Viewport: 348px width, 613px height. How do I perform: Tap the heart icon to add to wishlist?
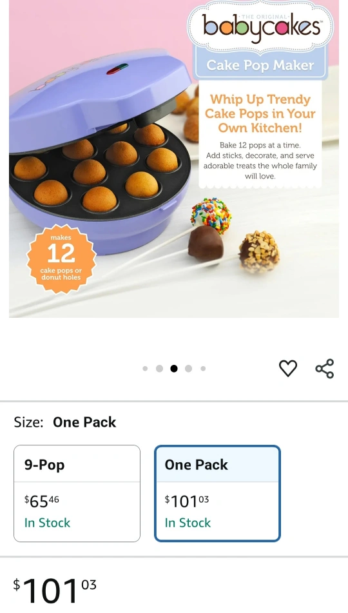pos(288,368)
